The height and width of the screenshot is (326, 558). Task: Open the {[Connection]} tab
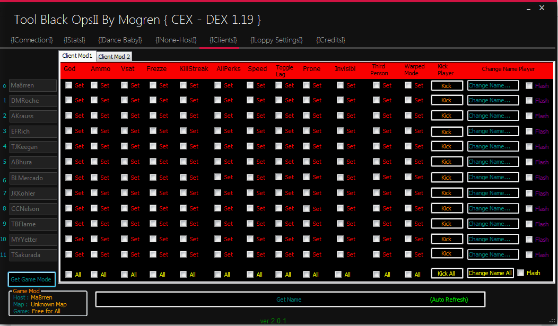32,40
